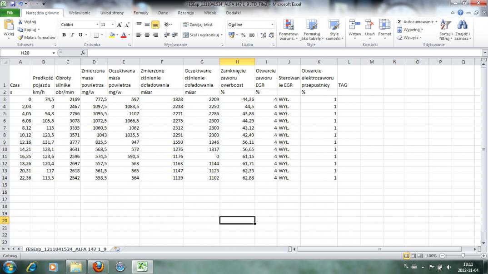Click the Wklej (Paste) icon
This screenshot has height=274, width=488.
click(8, 25)
